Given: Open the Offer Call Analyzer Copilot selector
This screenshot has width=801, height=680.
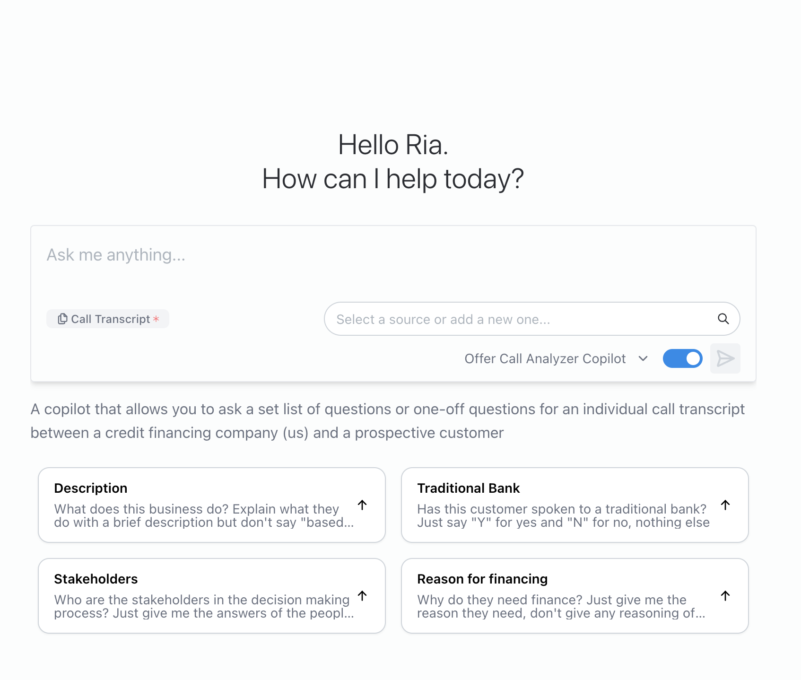Looking at the screenshot, I should point(545,358).
